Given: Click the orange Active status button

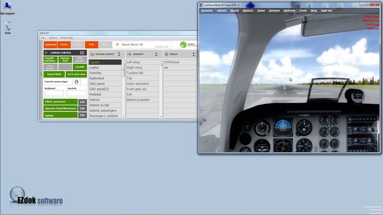Looking at the screenshot, I should point(64,45).
